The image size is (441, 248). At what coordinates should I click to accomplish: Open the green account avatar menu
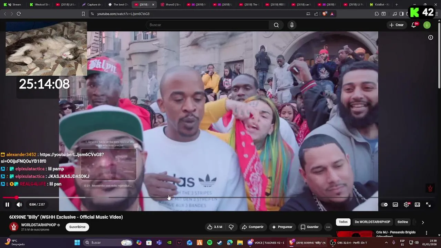coord(427,25)
